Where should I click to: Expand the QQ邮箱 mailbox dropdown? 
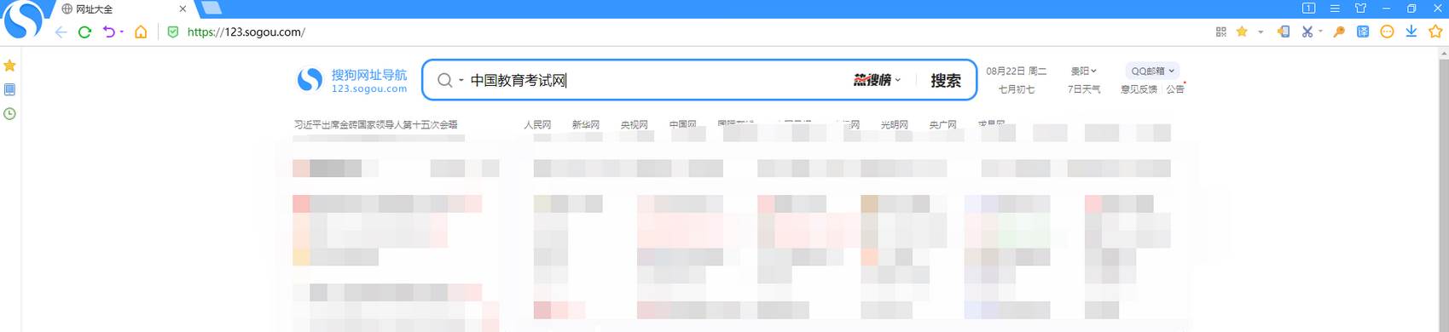click(1152, 72)
